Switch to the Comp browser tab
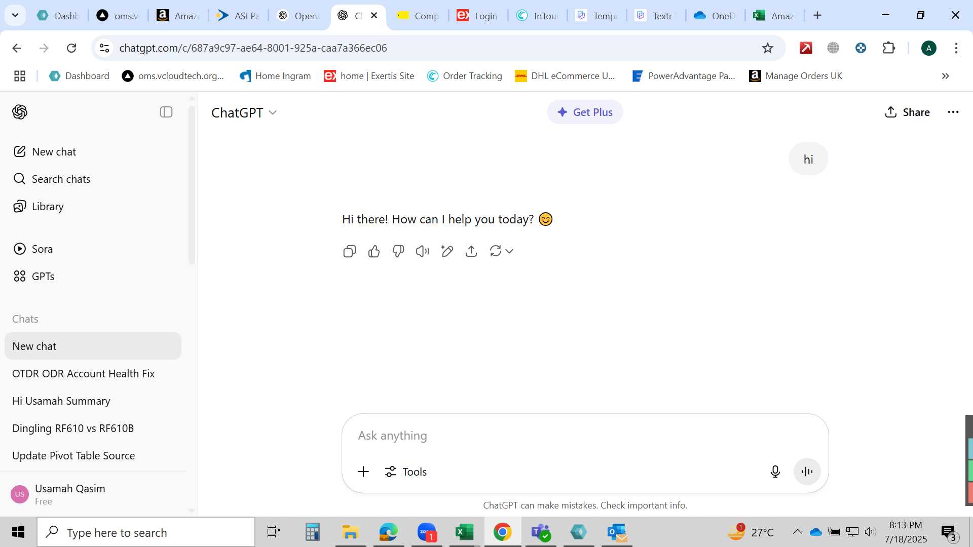Screen dimensions: 973x547 pyautogui.click(x=418, y=16)
